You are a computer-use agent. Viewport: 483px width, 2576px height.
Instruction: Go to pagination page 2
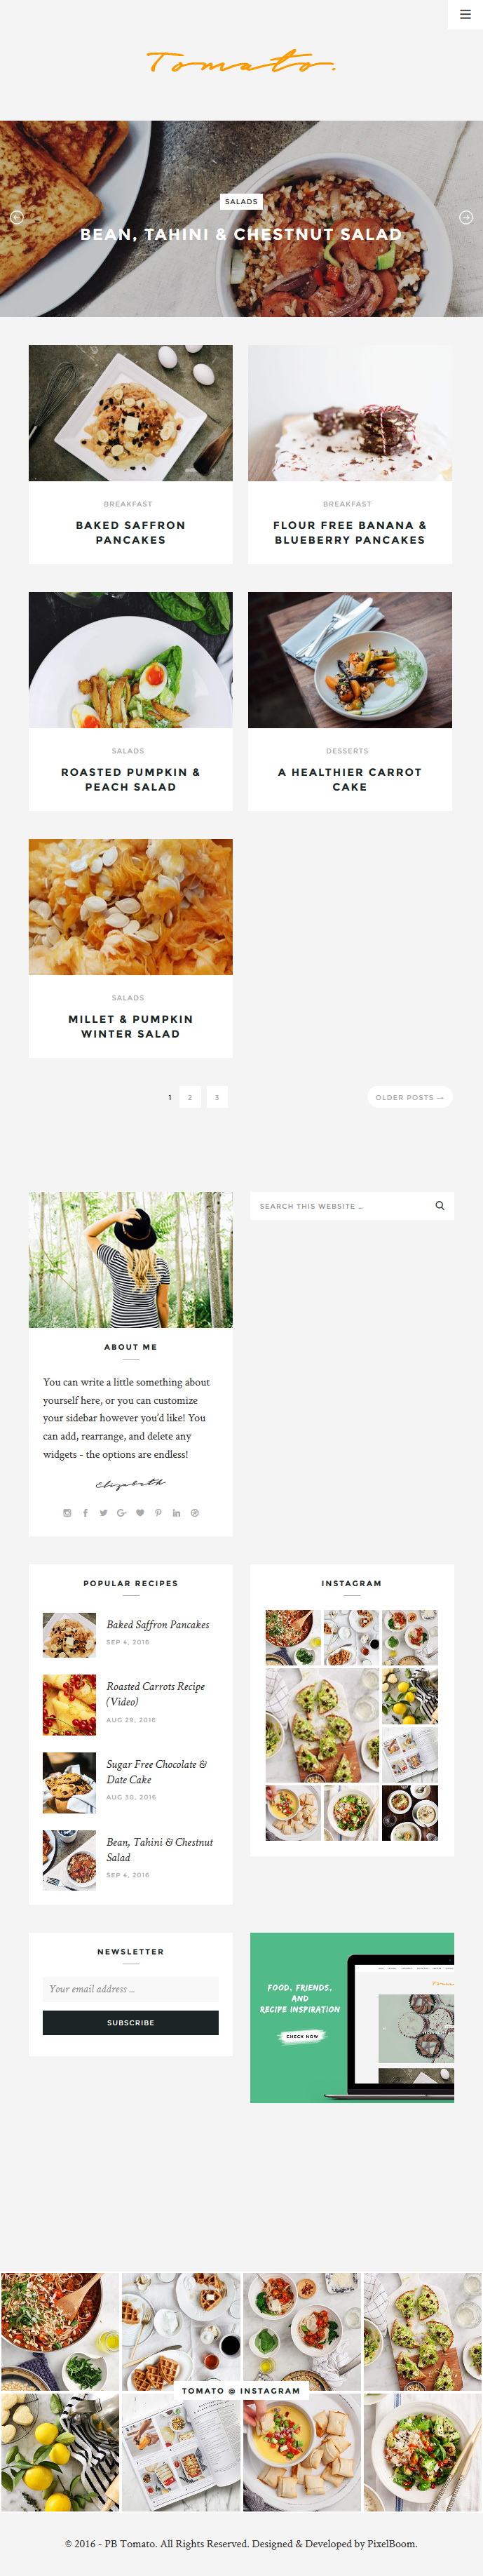pos(190,1097)
